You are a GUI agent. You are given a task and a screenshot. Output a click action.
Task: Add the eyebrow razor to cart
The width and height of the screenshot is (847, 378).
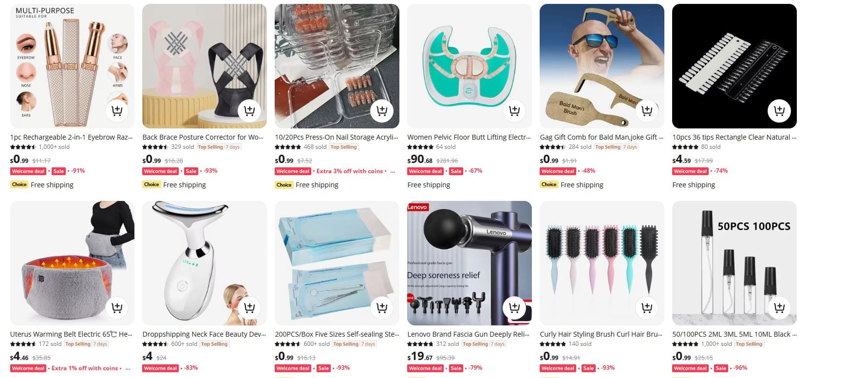(117, 111)
